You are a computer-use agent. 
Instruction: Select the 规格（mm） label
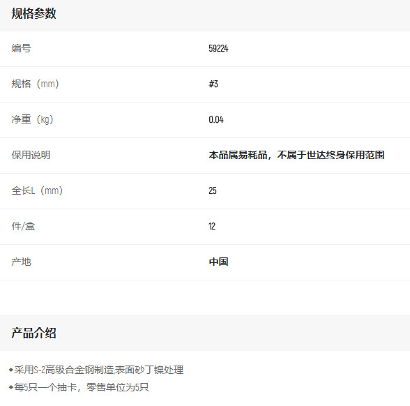click(35, 84)
